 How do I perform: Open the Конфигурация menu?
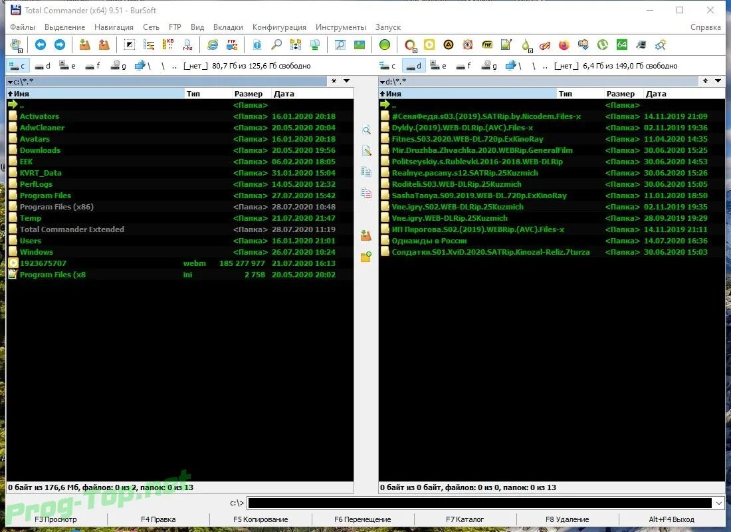(279, 27)
